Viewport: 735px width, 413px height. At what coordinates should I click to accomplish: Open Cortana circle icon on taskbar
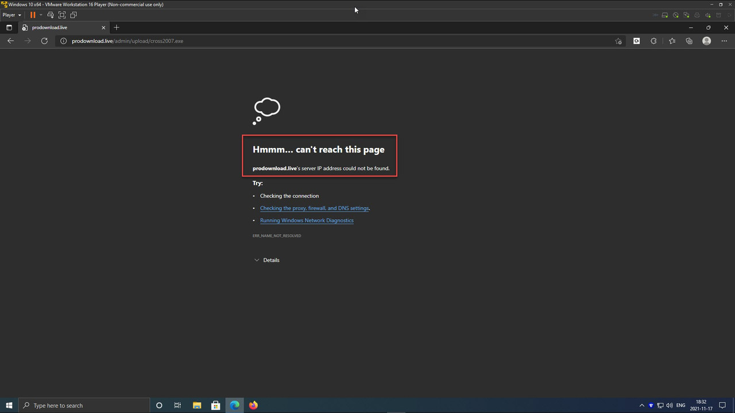(x=159, y=406)
